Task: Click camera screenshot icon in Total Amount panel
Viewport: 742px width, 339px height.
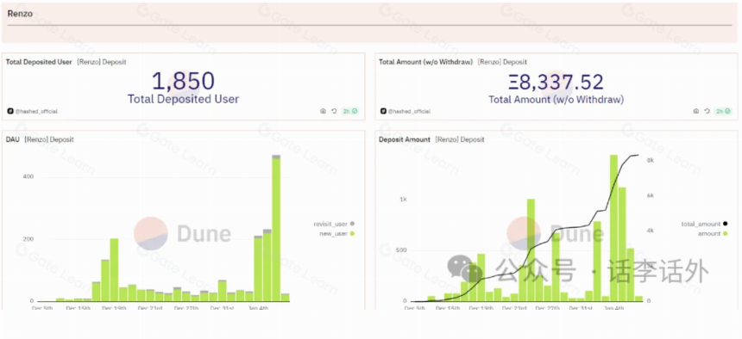Action: (x=696, y=112)
